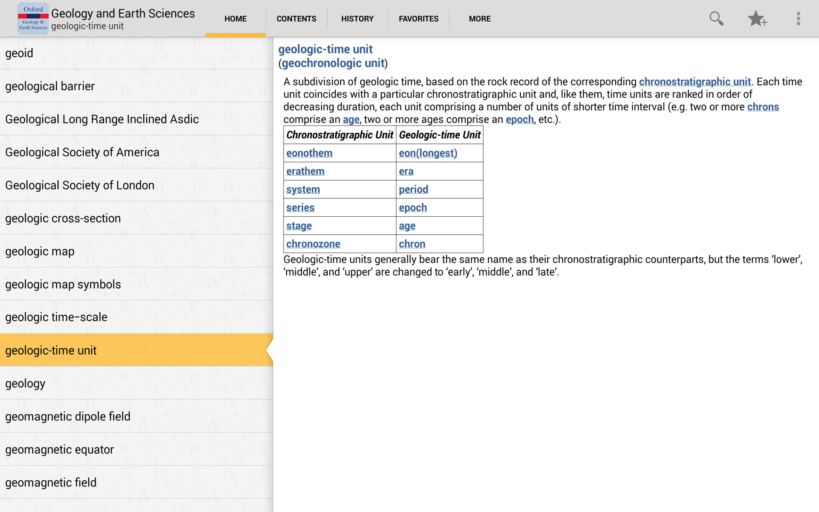Open the search icon
Image resolution: width=819 pixels, height=512 pixels.
(x=716, y=18)
